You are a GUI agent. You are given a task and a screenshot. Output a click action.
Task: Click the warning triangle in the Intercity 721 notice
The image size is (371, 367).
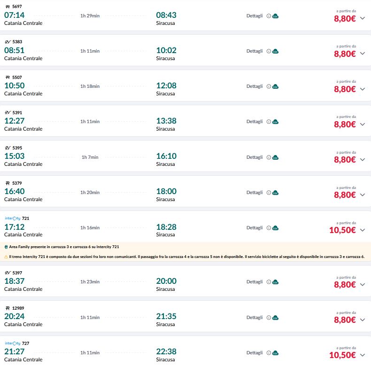(x=6, y=257)
